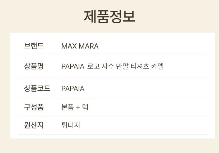Click the word 카멜 in product name

point(157,66)
